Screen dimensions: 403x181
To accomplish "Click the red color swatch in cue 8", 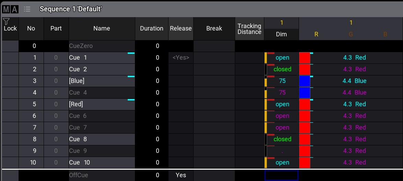I will pyautogui.click(x=304, y=139).
